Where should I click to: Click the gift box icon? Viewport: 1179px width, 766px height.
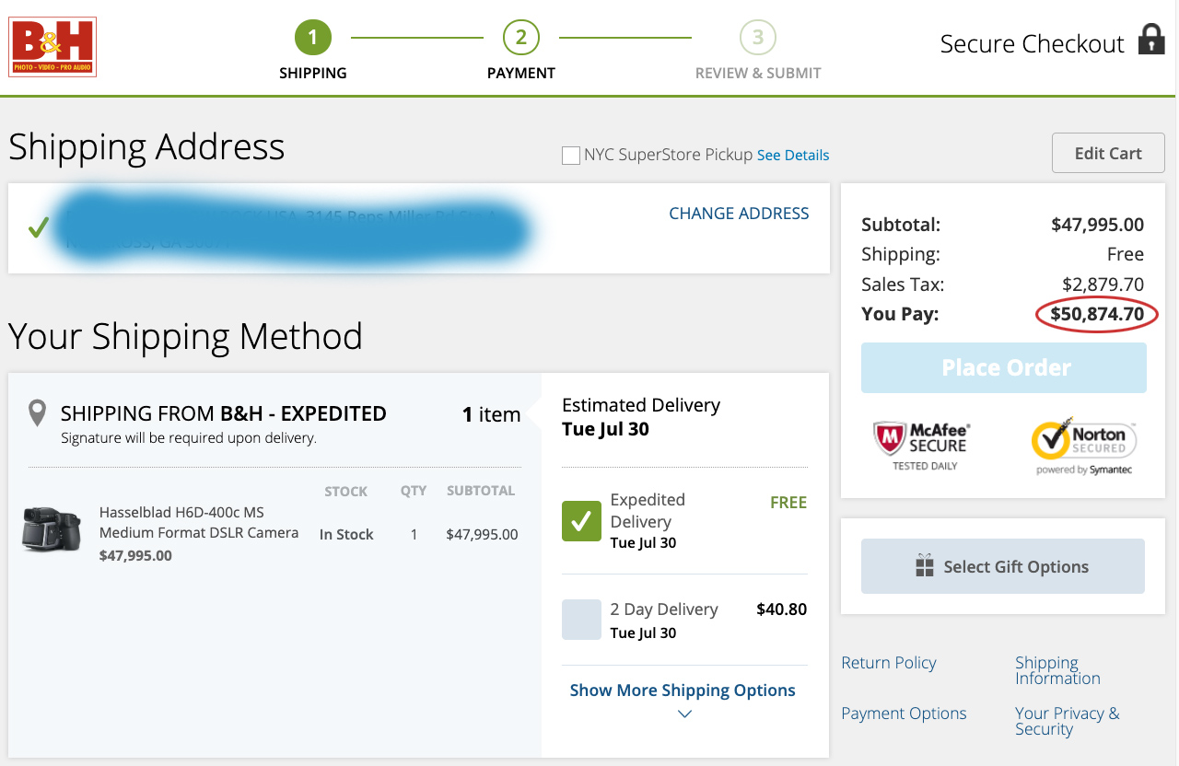(x=924, y=566)
